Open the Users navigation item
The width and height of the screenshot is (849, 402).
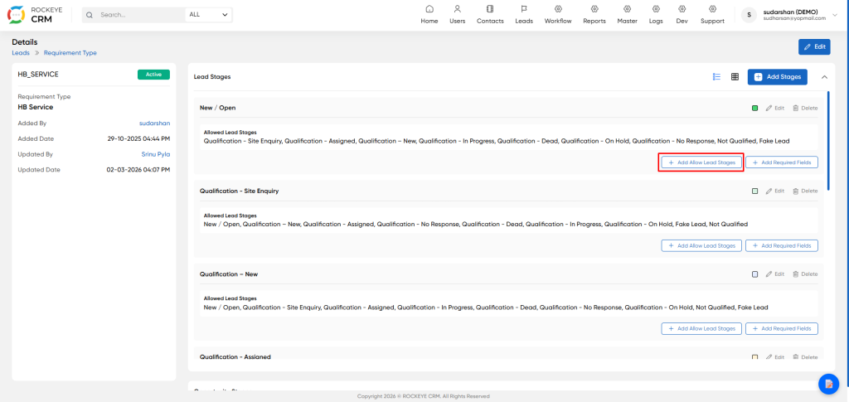click(457, 15)
